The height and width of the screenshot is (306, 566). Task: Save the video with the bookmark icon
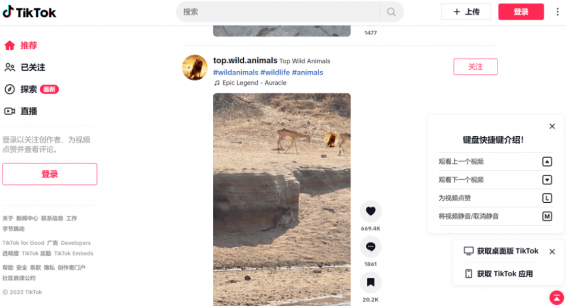(x=371, y=282)
